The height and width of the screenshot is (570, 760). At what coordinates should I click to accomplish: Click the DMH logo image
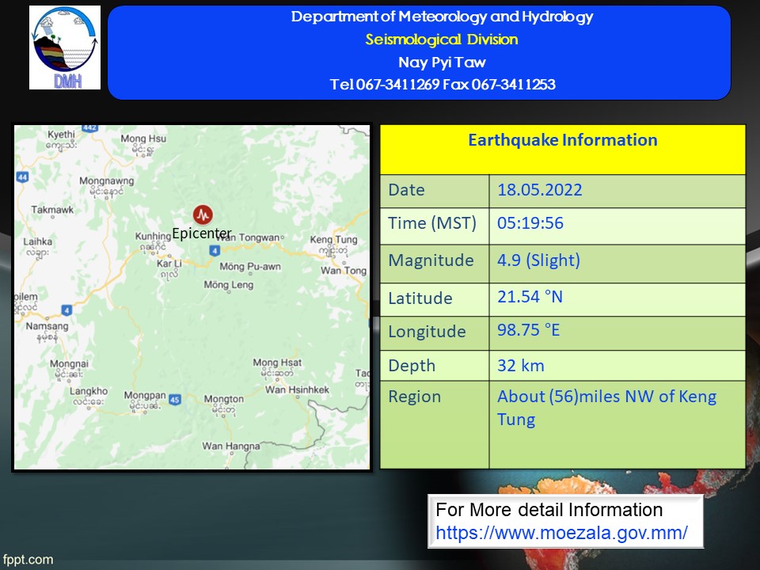[65, 47]
